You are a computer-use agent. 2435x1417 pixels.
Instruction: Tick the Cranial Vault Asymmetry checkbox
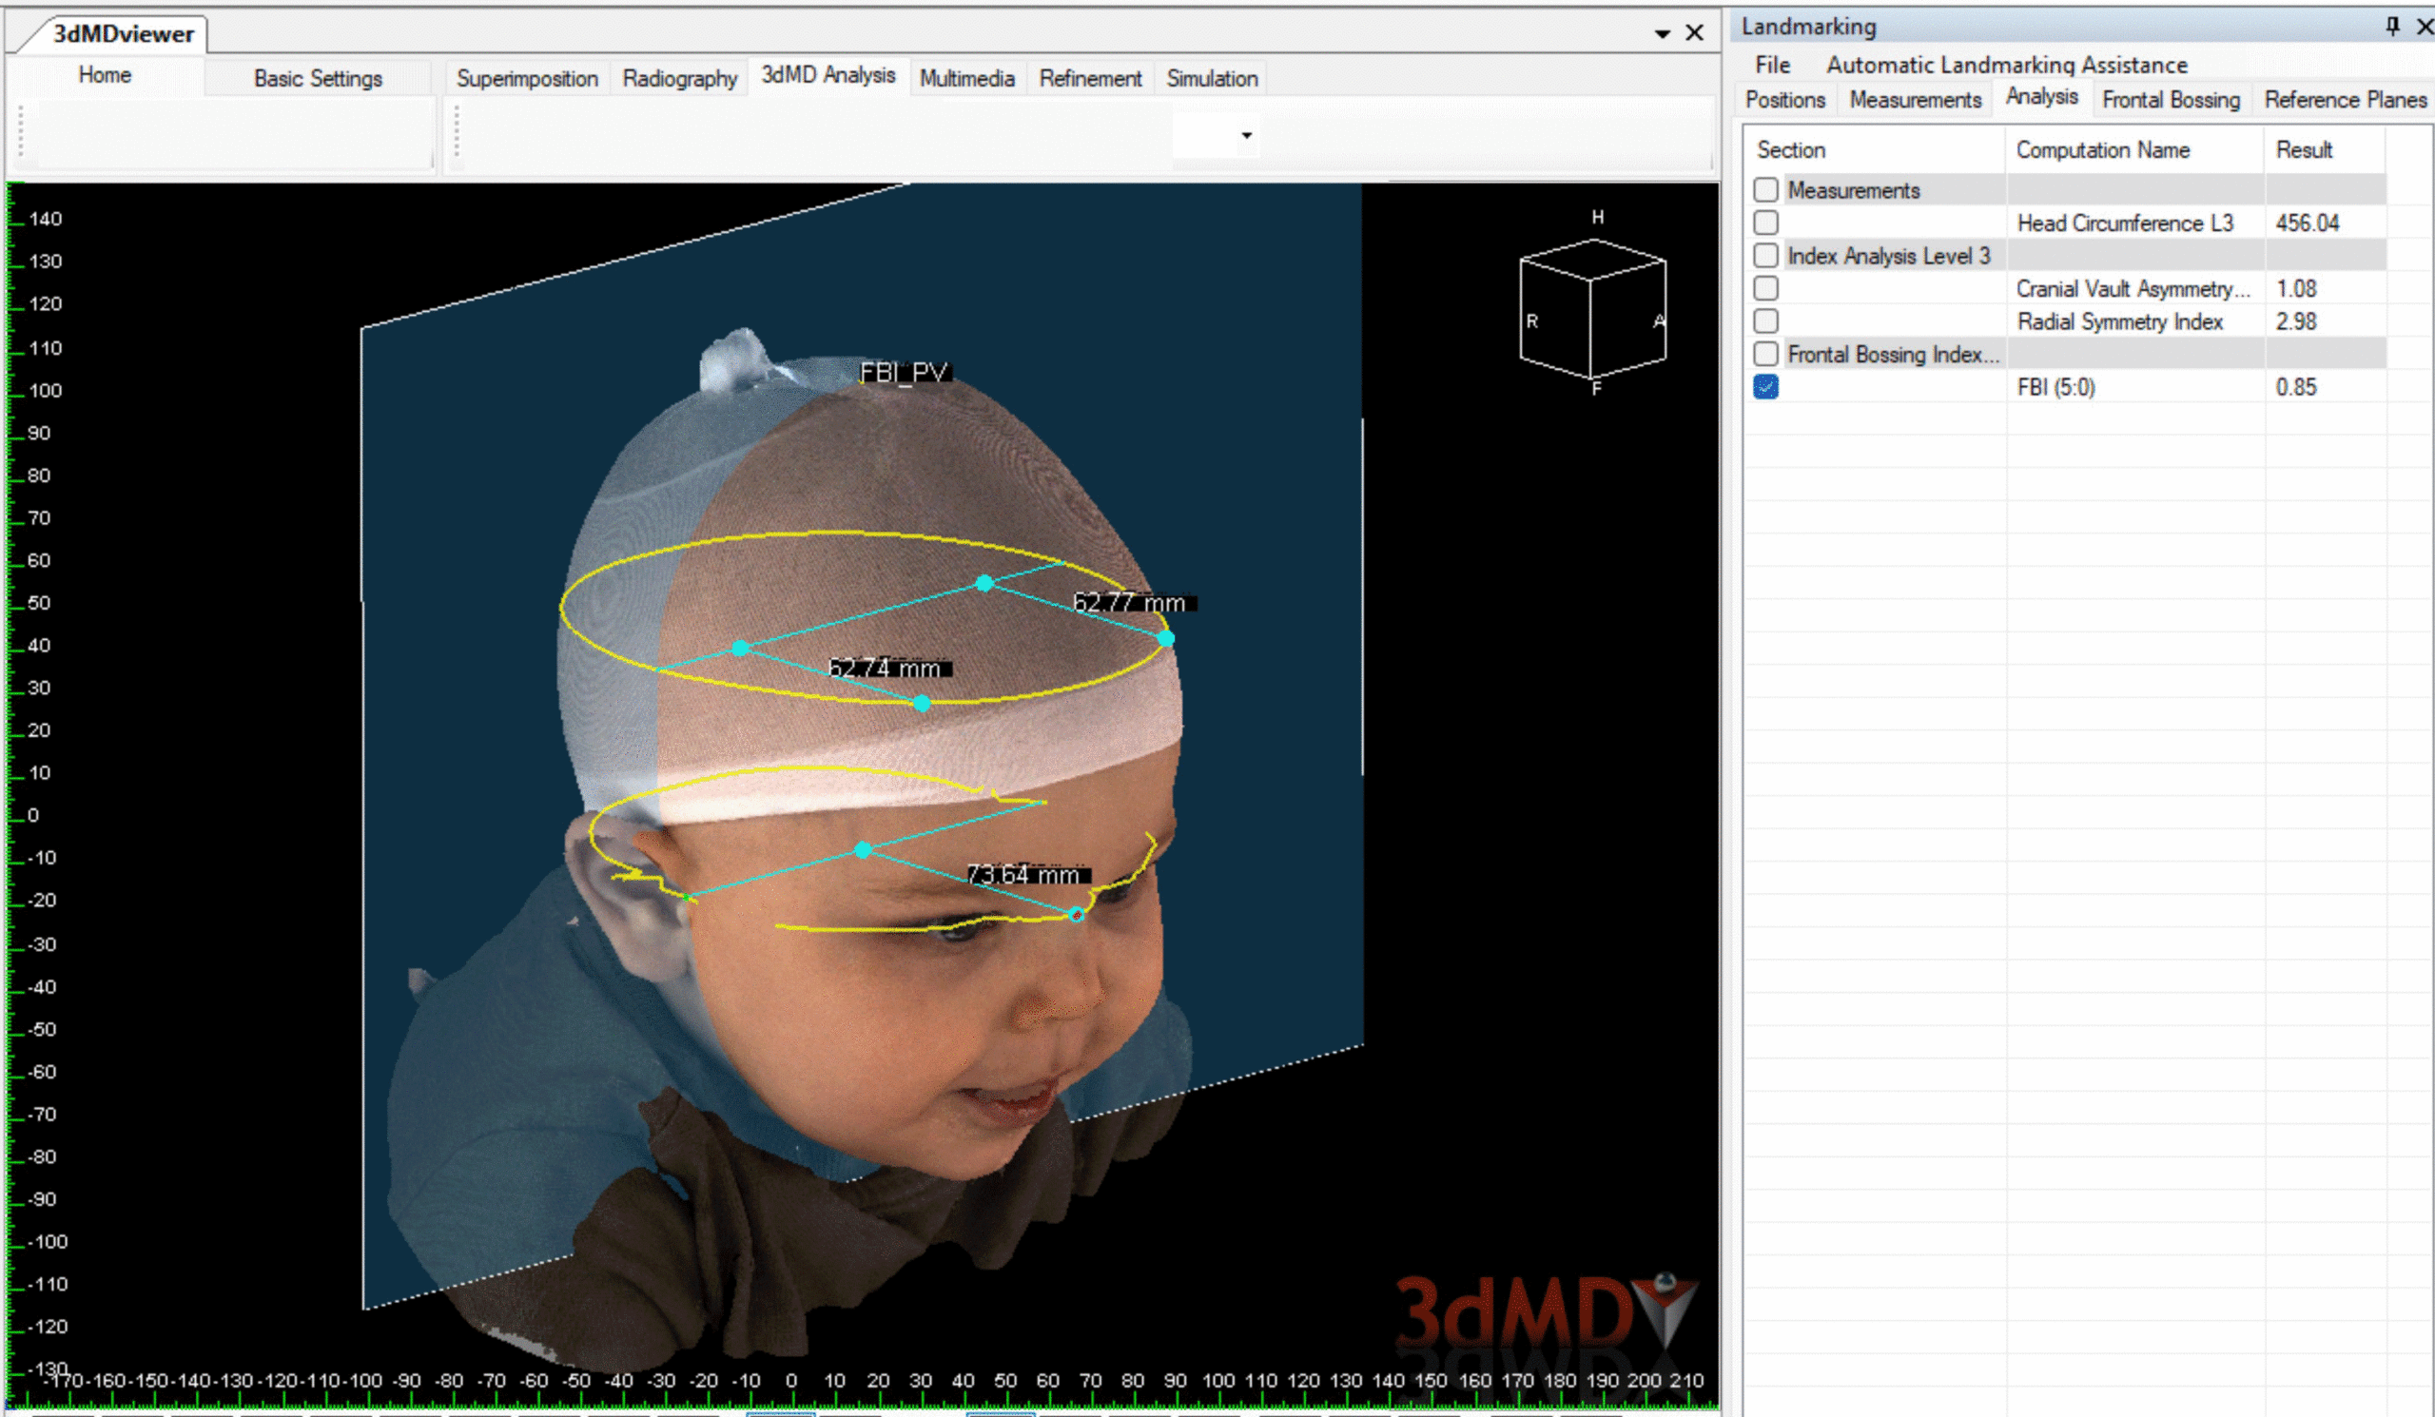point(1765,288)
